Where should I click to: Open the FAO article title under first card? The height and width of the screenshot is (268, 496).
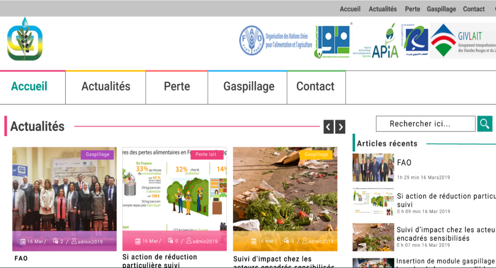[21, 259]
